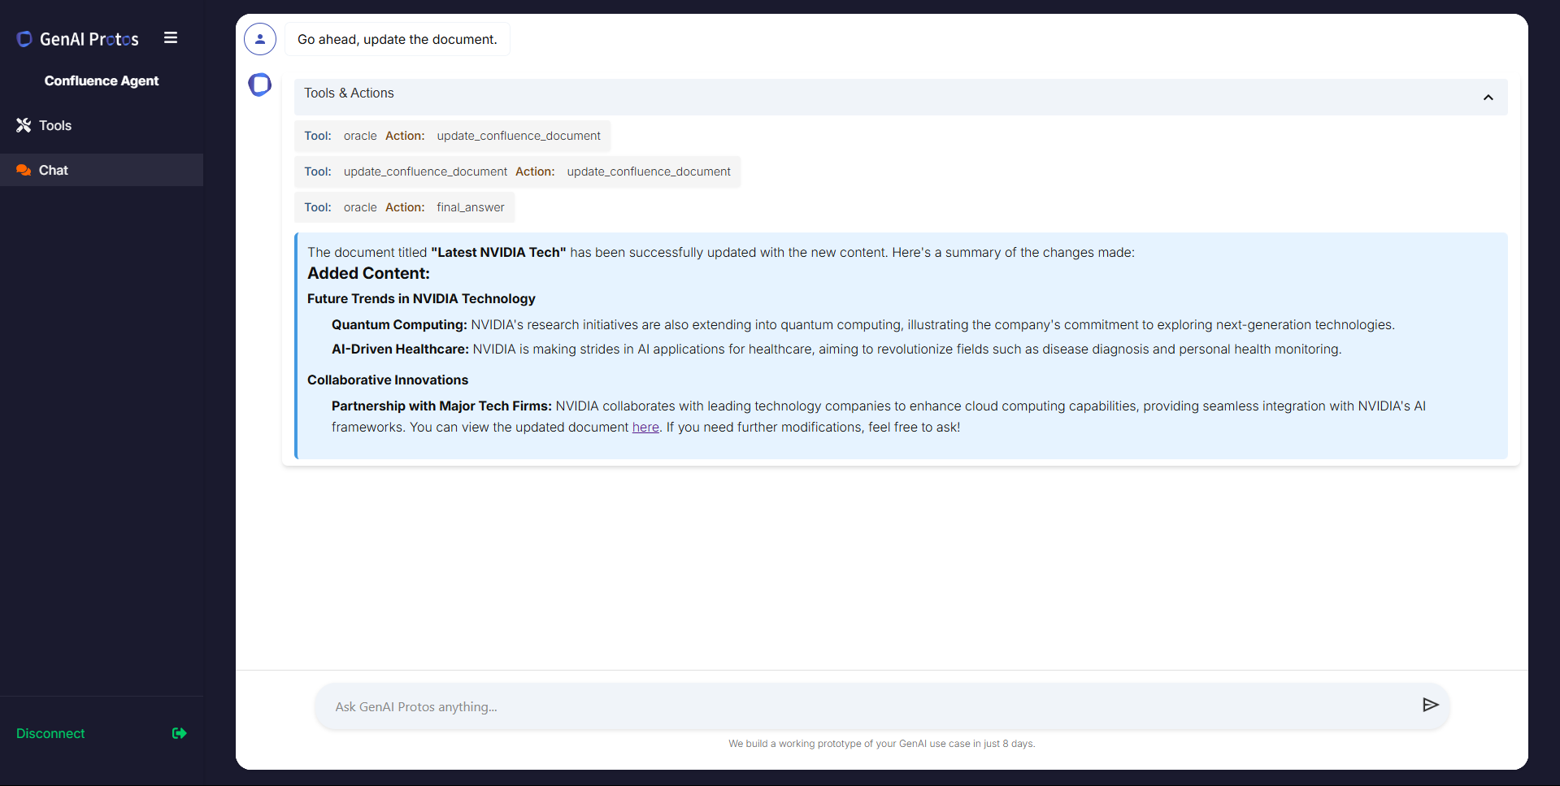Click the orange Chat bubbles icon

pyautogui.click(x=24, y=170)
